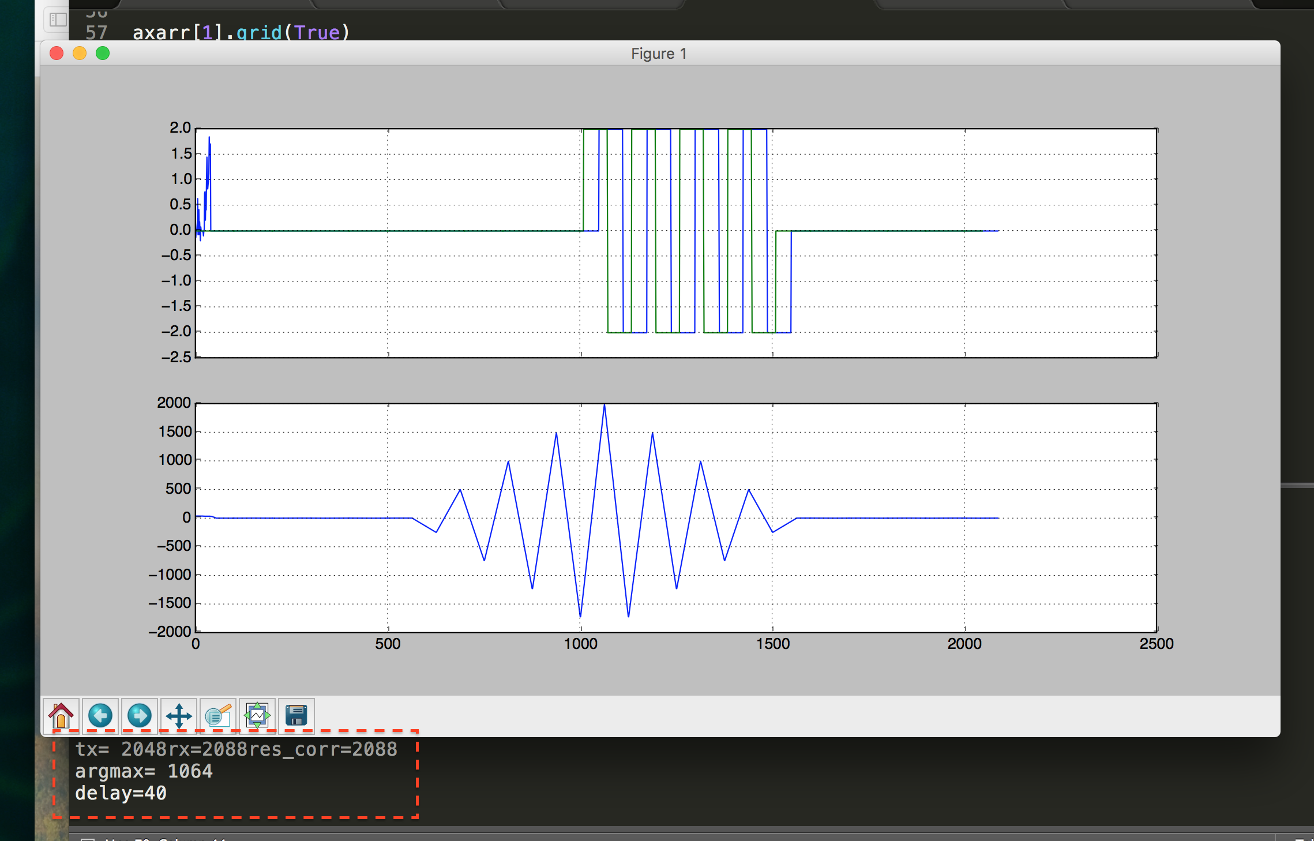Click lower plot y-axis label 1500
The height and width of the screenshot is (841, 1314).
click(x=175, y=431)
